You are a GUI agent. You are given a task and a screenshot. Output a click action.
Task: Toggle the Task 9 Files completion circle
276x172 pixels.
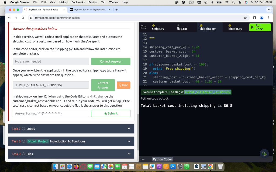coord(23,154)
